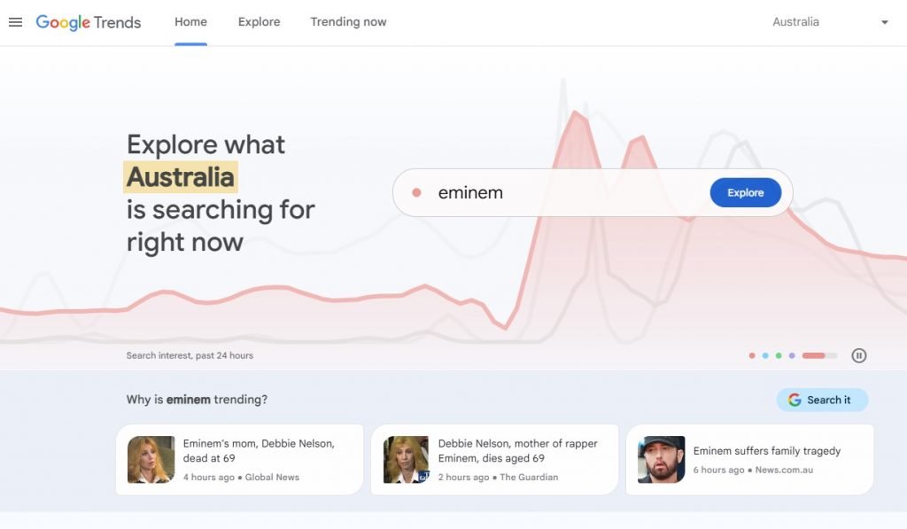Open the Trending now tab
907x529 pixels.
(347, 21)
